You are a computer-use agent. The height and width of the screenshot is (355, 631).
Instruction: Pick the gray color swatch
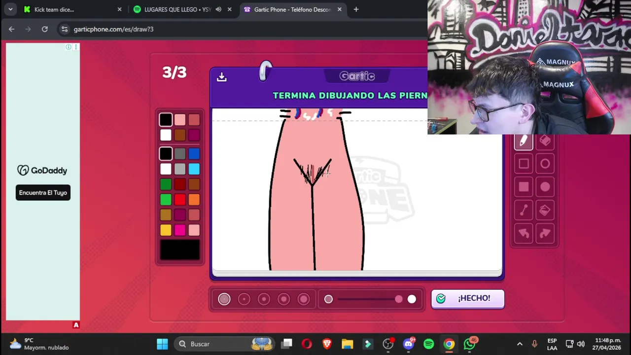point(179,154)
